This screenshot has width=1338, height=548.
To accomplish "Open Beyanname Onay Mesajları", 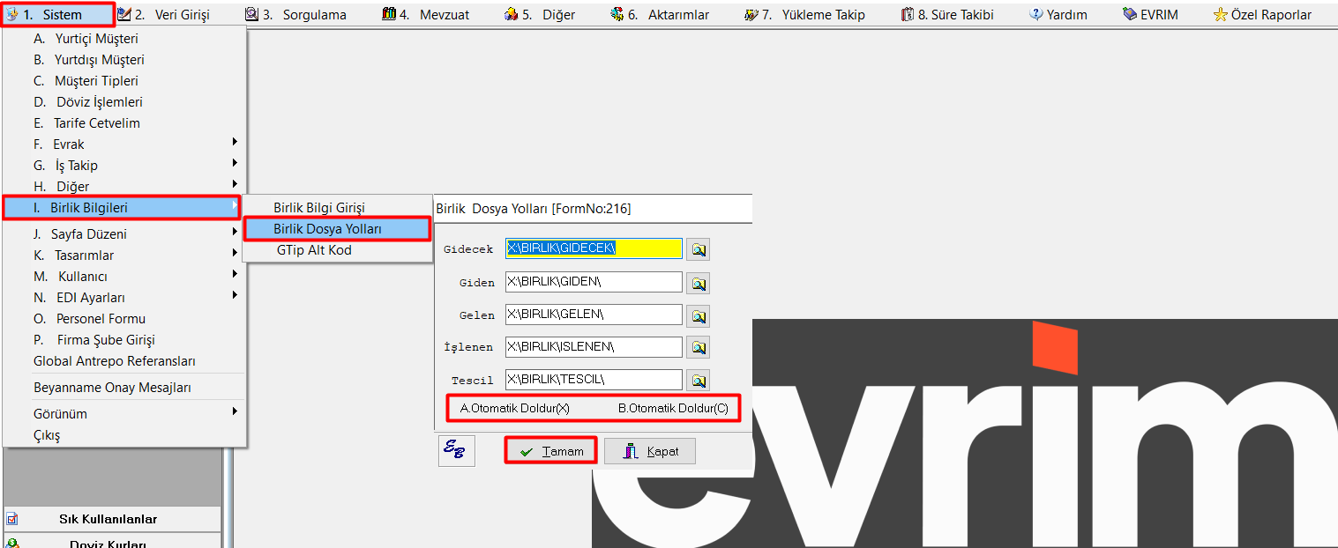I will (124, 388).
